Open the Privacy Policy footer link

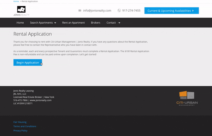[x=20, y=131]
